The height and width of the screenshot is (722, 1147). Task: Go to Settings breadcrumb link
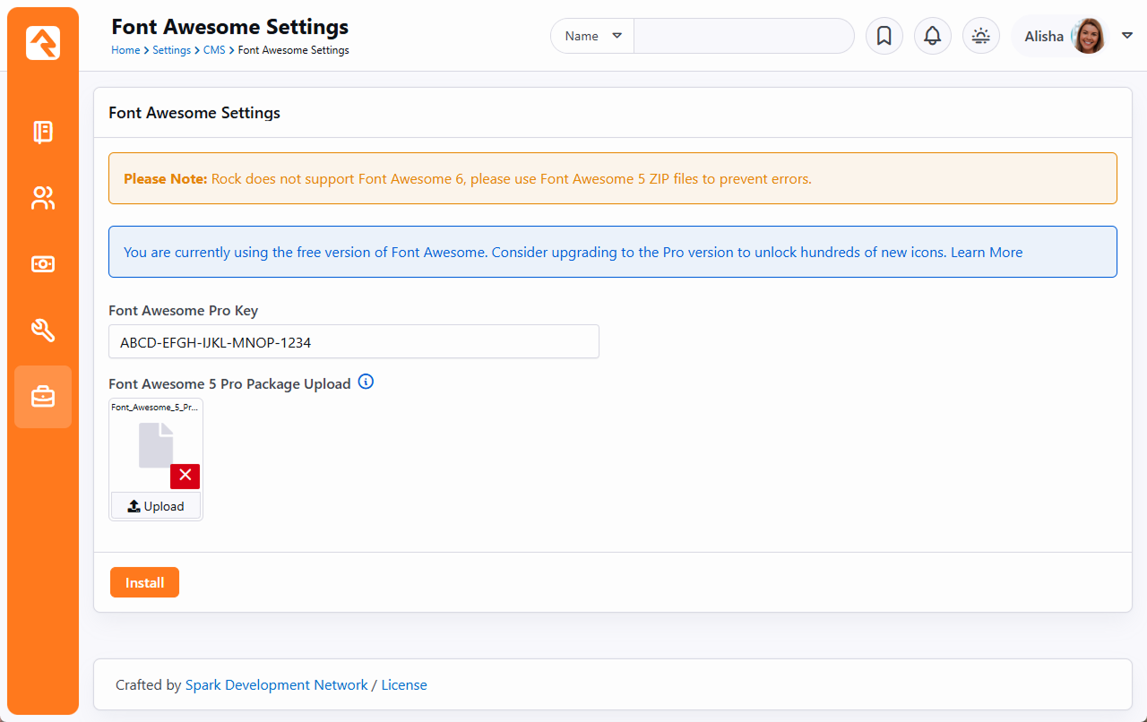coord(171,50)
